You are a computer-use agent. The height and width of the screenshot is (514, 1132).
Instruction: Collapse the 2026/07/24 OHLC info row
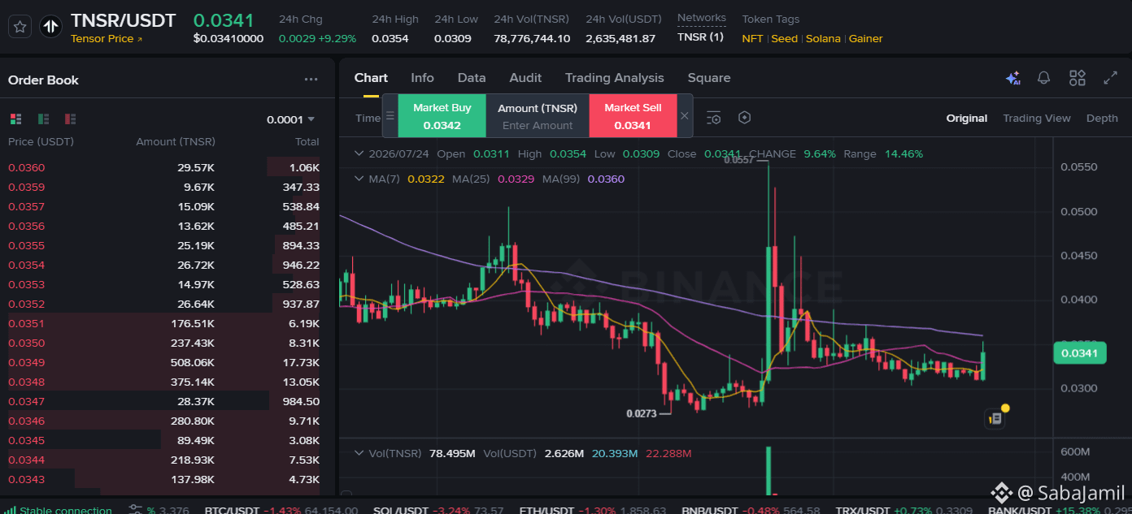(359, 153)
